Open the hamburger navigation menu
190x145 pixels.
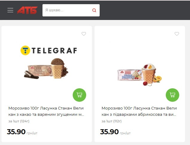(10, 10)
